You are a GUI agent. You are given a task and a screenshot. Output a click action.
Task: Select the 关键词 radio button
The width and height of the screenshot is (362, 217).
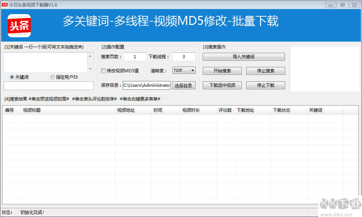11,77
